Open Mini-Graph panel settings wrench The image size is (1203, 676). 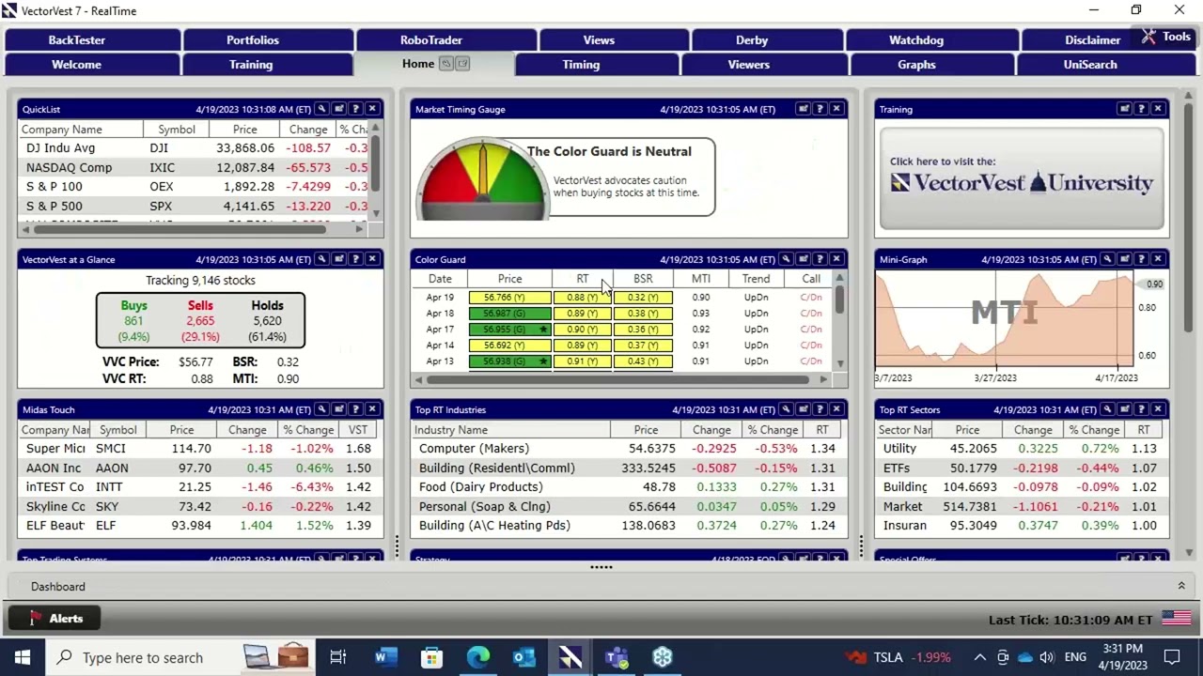[x=1107, y=259]
